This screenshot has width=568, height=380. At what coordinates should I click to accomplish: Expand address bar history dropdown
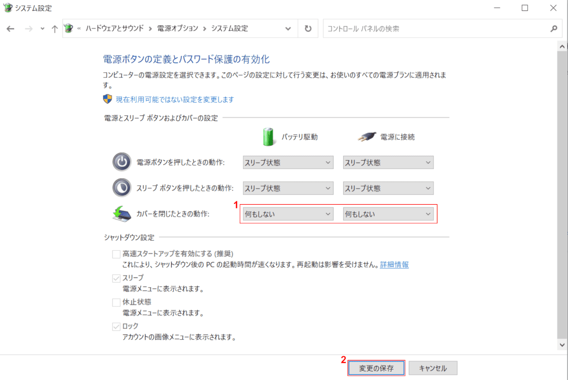pyautogui.click(x=288, y=28)
